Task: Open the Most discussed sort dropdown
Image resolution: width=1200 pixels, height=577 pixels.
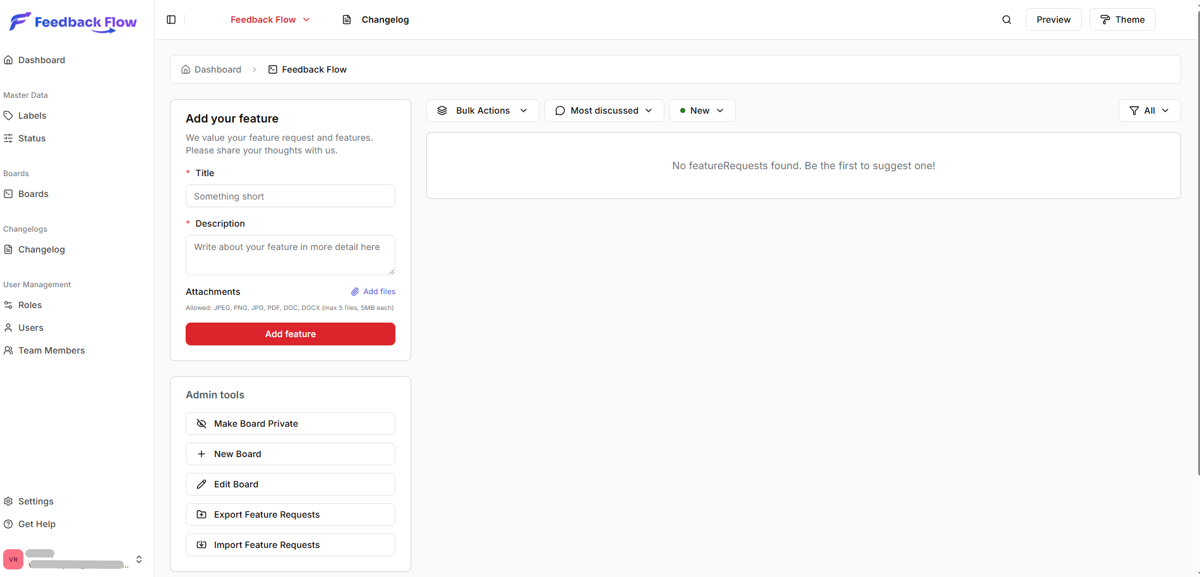Action: tap(604, 110)
